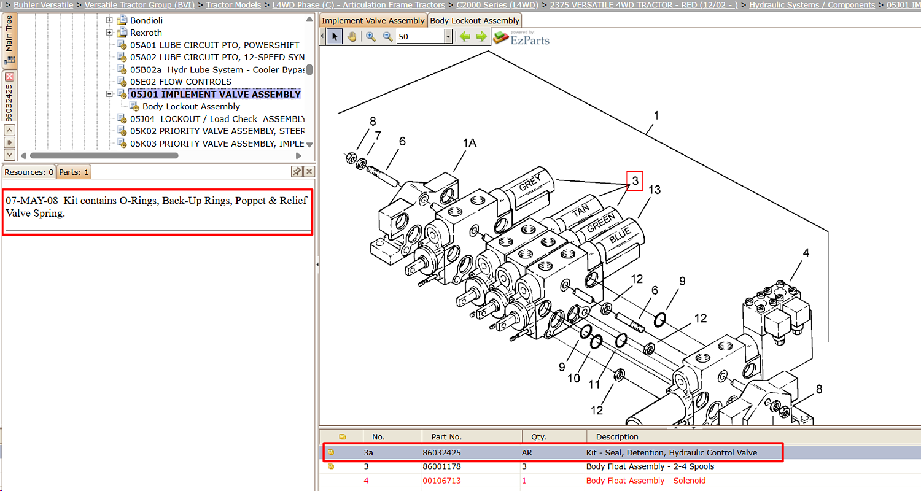Select the Body Lockout Assembly tree item
The width and height of the screenshot is (921, 491).
[191, 106]
